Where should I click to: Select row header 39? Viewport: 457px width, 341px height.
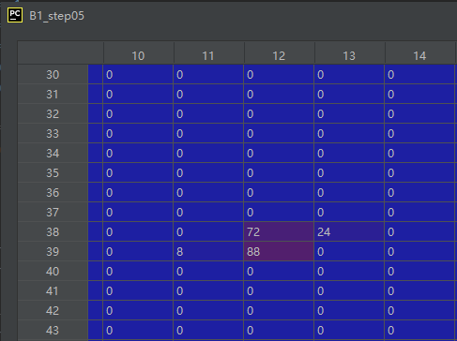[53, 252]
